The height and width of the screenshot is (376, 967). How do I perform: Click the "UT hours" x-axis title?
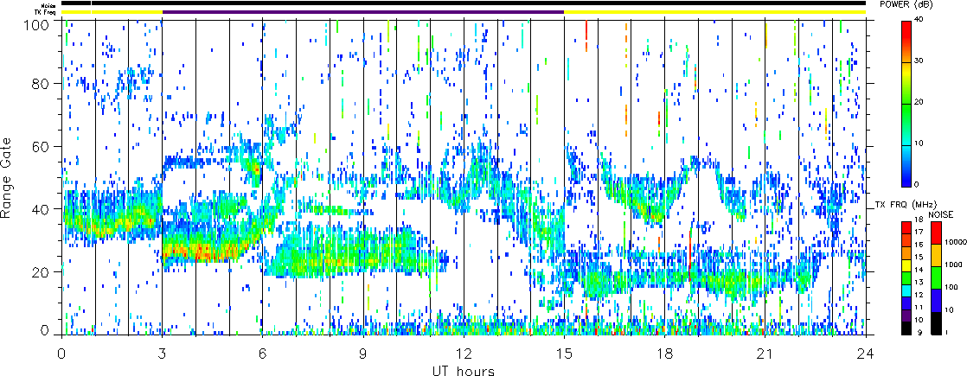(x=464, y=371)
